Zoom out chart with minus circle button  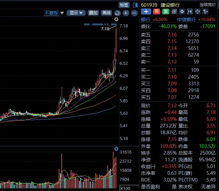click(134, 13)
